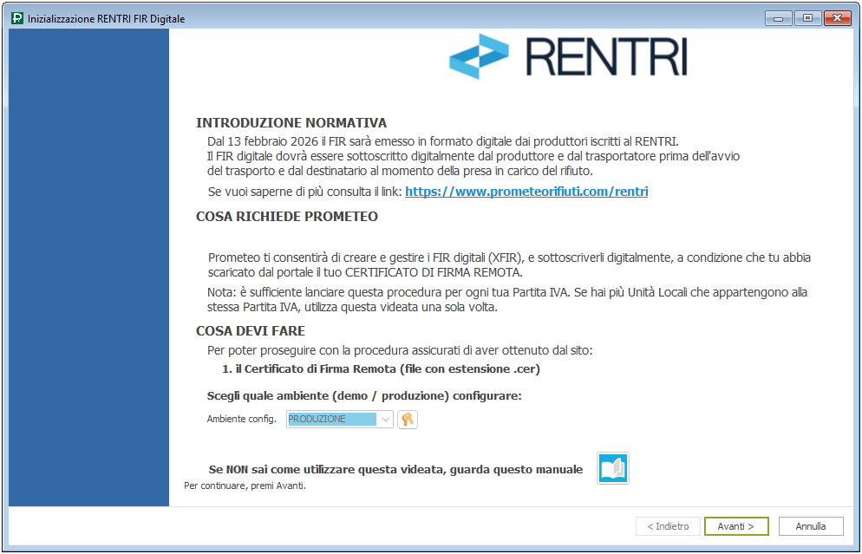The image size is (862, 554).
Task: Click the Ambiente config. label
Action: [x=241, y=420]
